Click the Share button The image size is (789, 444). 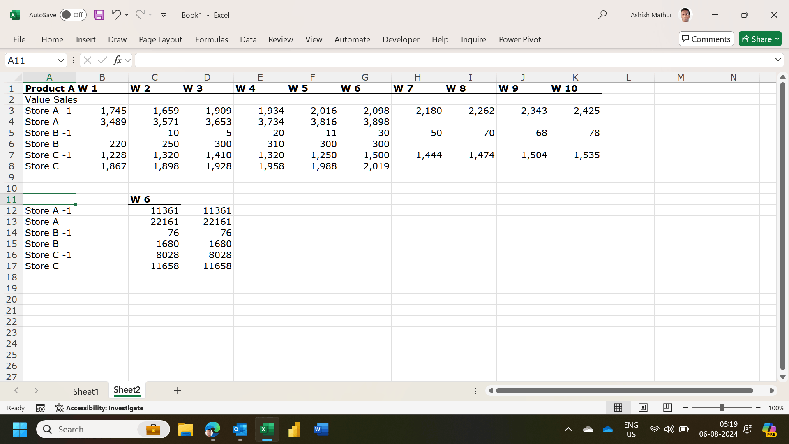pyautogui.click(x=759, y=39)
